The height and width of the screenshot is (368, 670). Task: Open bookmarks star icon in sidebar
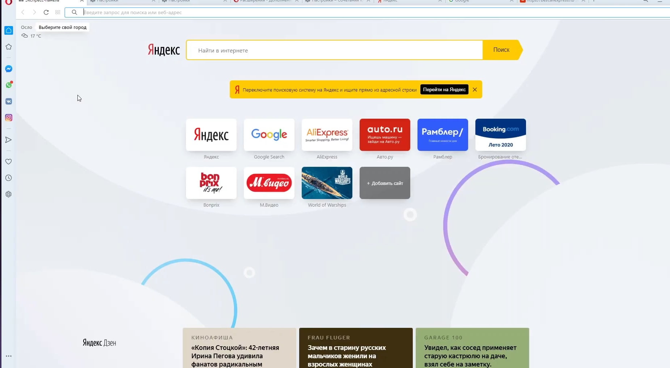point(9,47)
